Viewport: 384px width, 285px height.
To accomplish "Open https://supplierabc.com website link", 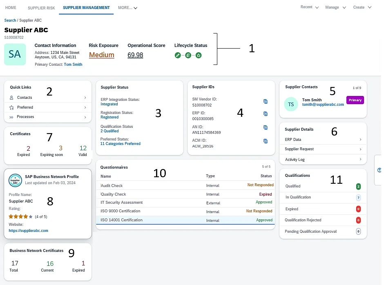I will coord(29,231).
